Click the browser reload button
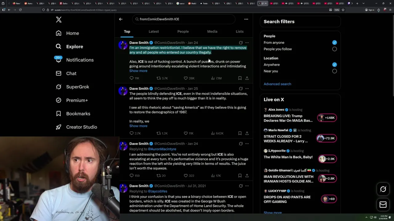Screen dimensions: 394x221 click(20, 10)
